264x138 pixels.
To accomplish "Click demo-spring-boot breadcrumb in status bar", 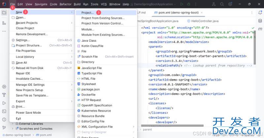I will pos(17,135).
